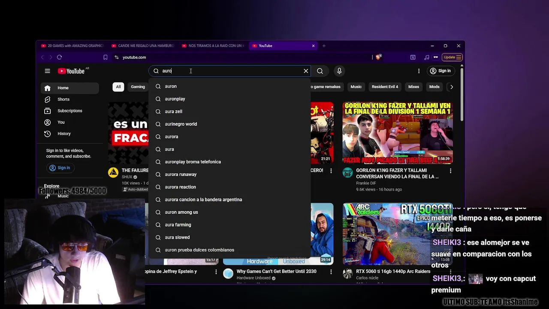The image size is (549, 309).
Task: Reload the page in the browser toolbar
Action: pos(59,57)
